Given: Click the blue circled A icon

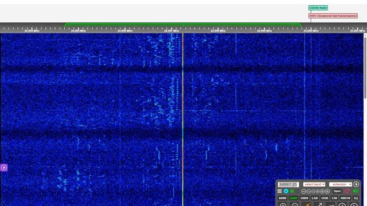Looking at the screenshot, I should [286, 191].
